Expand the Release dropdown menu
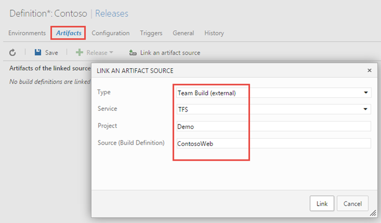This screenshot has height=223, width=381. pyautogui.click(x=111, y=52)
